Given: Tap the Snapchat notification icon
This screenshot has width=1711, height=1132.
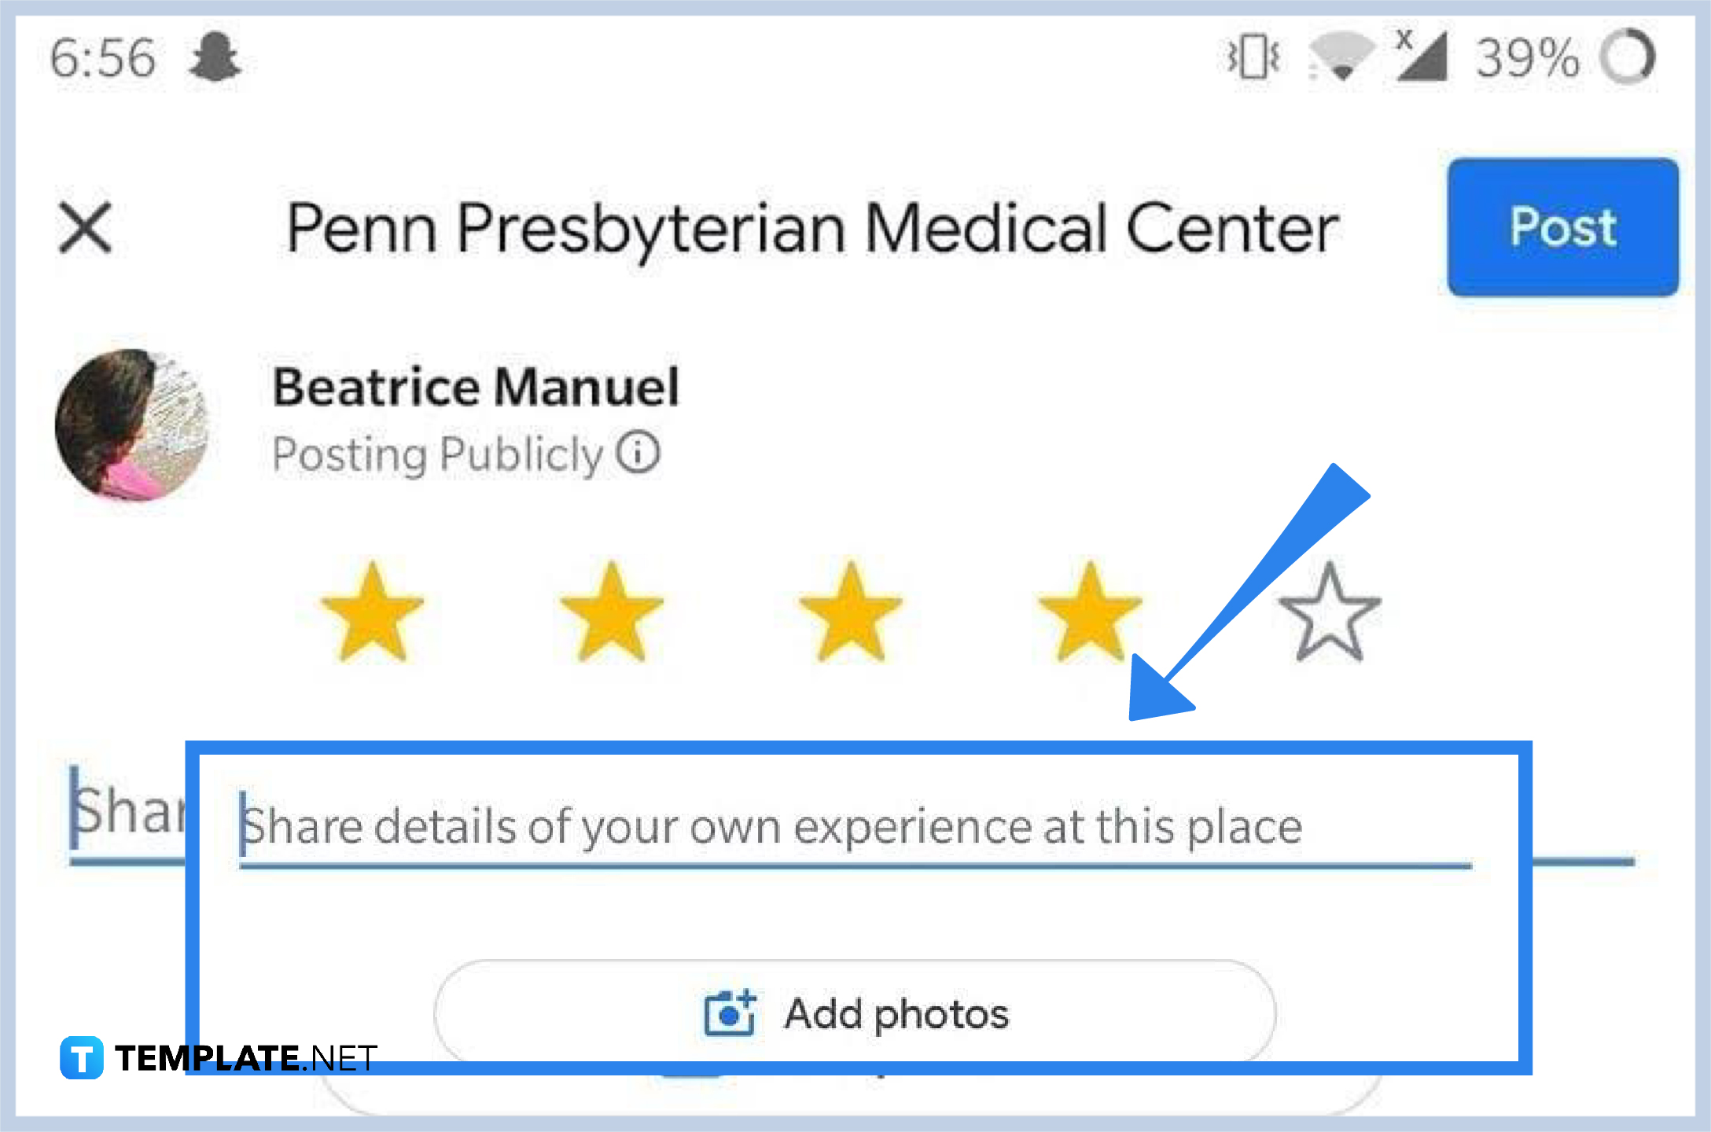Looking at the screenshot, I should pyautogui.click(x=215, y=57).
